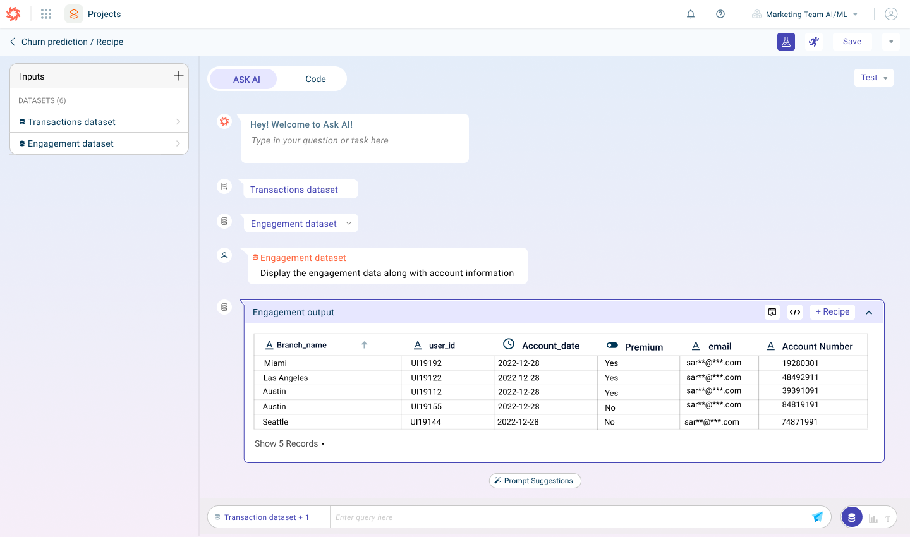
Task: Open the Show 5 Records dropdown
Action: coord(289,443)
